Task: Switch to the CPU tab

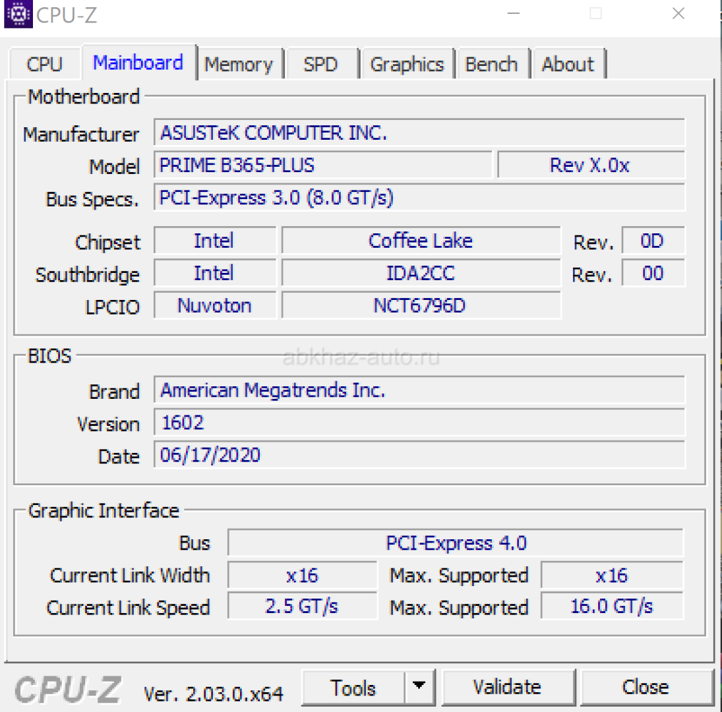Action: pyautogui.click(x=44, y=65)
